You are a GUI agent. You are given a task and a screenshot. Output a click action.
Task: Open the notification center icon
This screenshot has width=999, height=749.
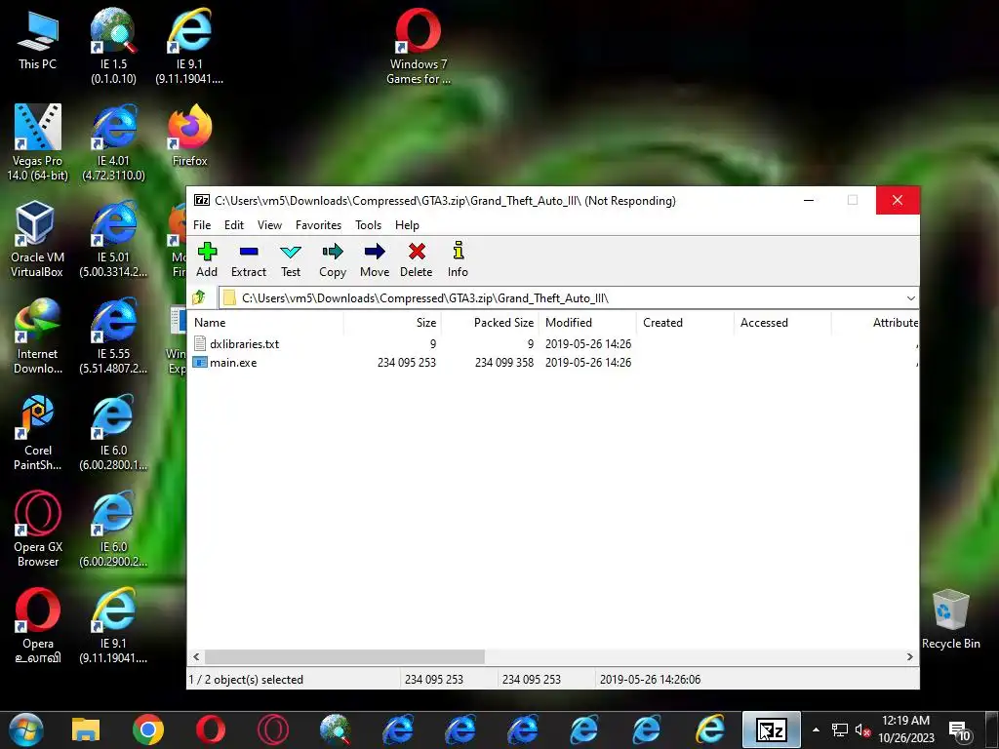(x=959, y=731)
